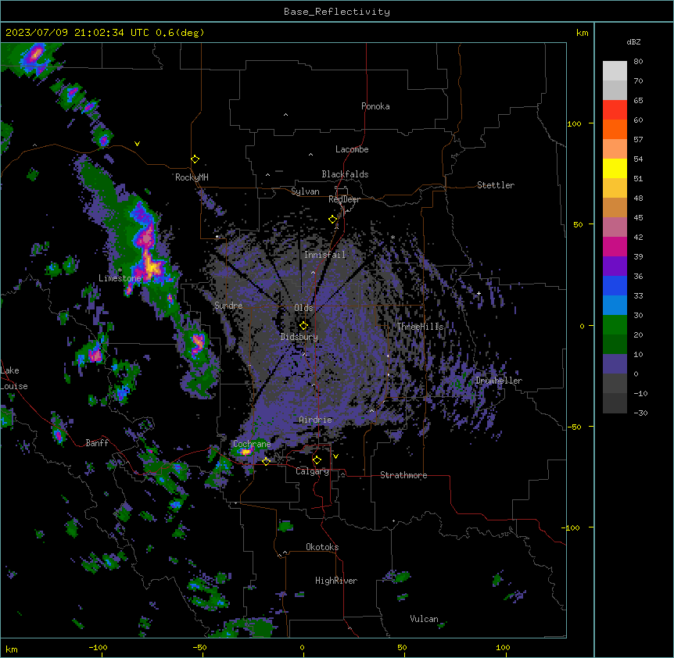
Task: Click the yellow marker south of RedDeer
Action: (x=332, y=220)
